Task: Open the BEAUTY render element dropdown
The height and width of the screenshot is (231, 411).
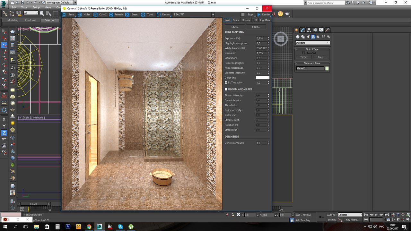Action: pos(213,14)
